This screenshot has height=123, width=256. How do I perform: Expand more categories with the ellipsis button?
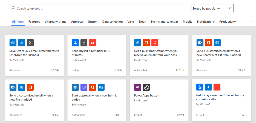[251, 22]
